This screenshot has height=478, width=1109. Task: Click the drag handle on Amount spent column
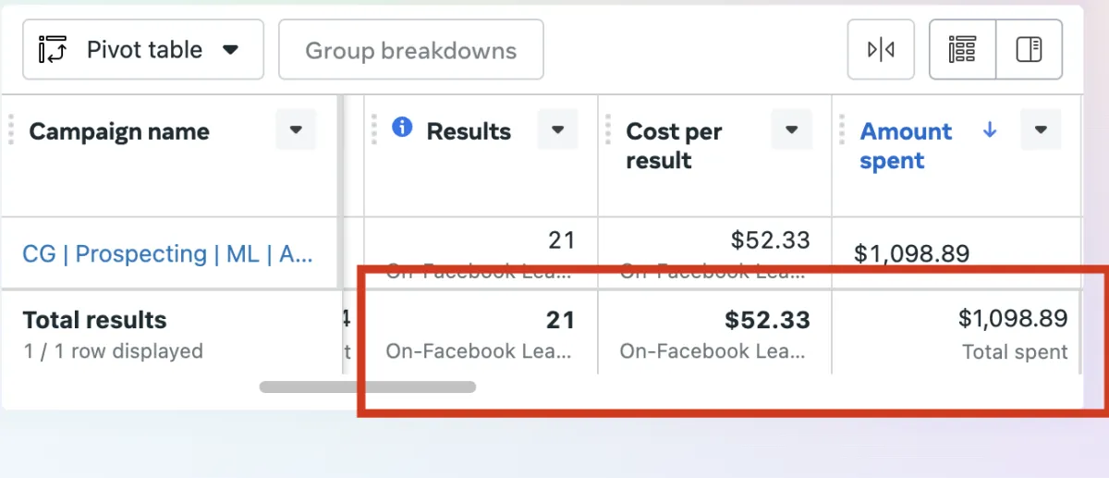[x=842, y=130]
